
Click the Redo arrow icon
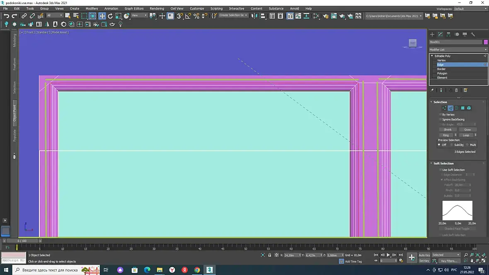click(x=15, y=16)
